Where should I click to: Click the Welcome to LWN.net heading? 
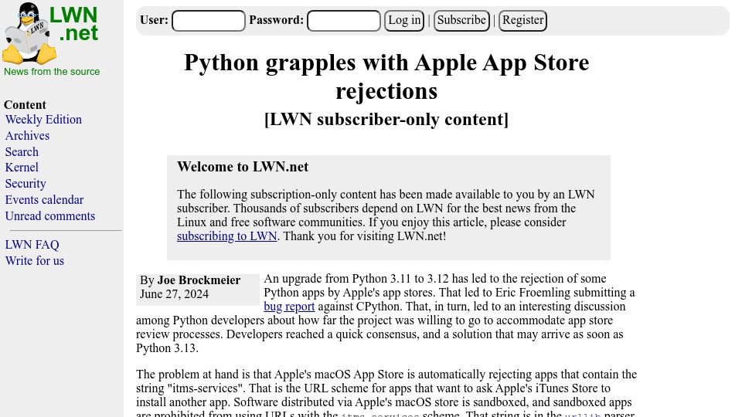click(x=243, y=167)
